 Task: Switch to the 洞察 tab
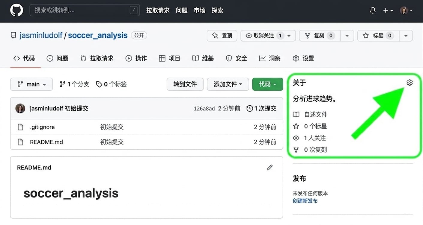(270, 58)
